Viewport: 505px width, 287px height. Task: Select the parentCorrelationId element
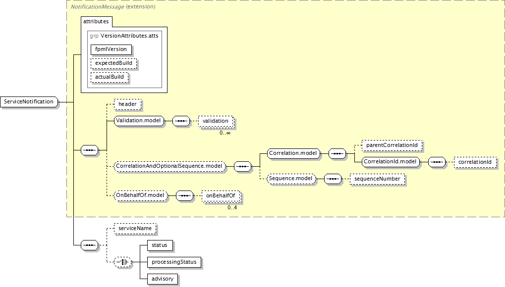[392, 145]
